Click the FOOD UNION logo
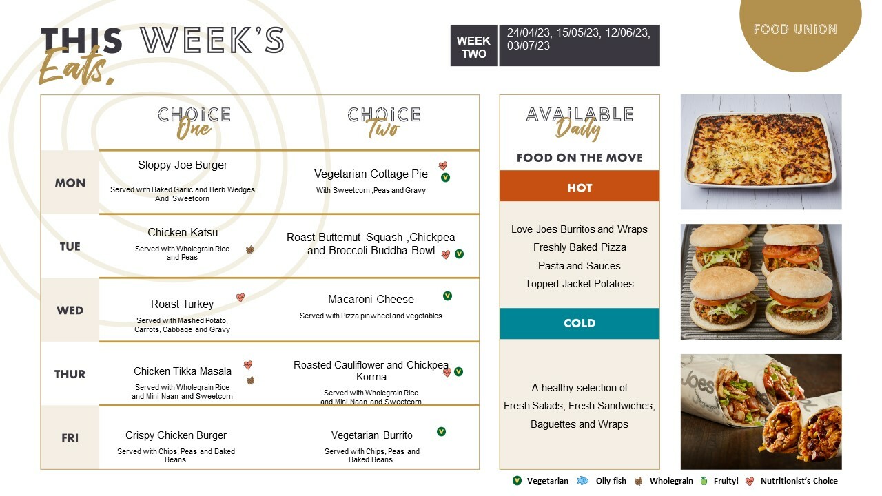Viewport: 882px width, 496px height. pyautogui.click(x=795, y=29)
